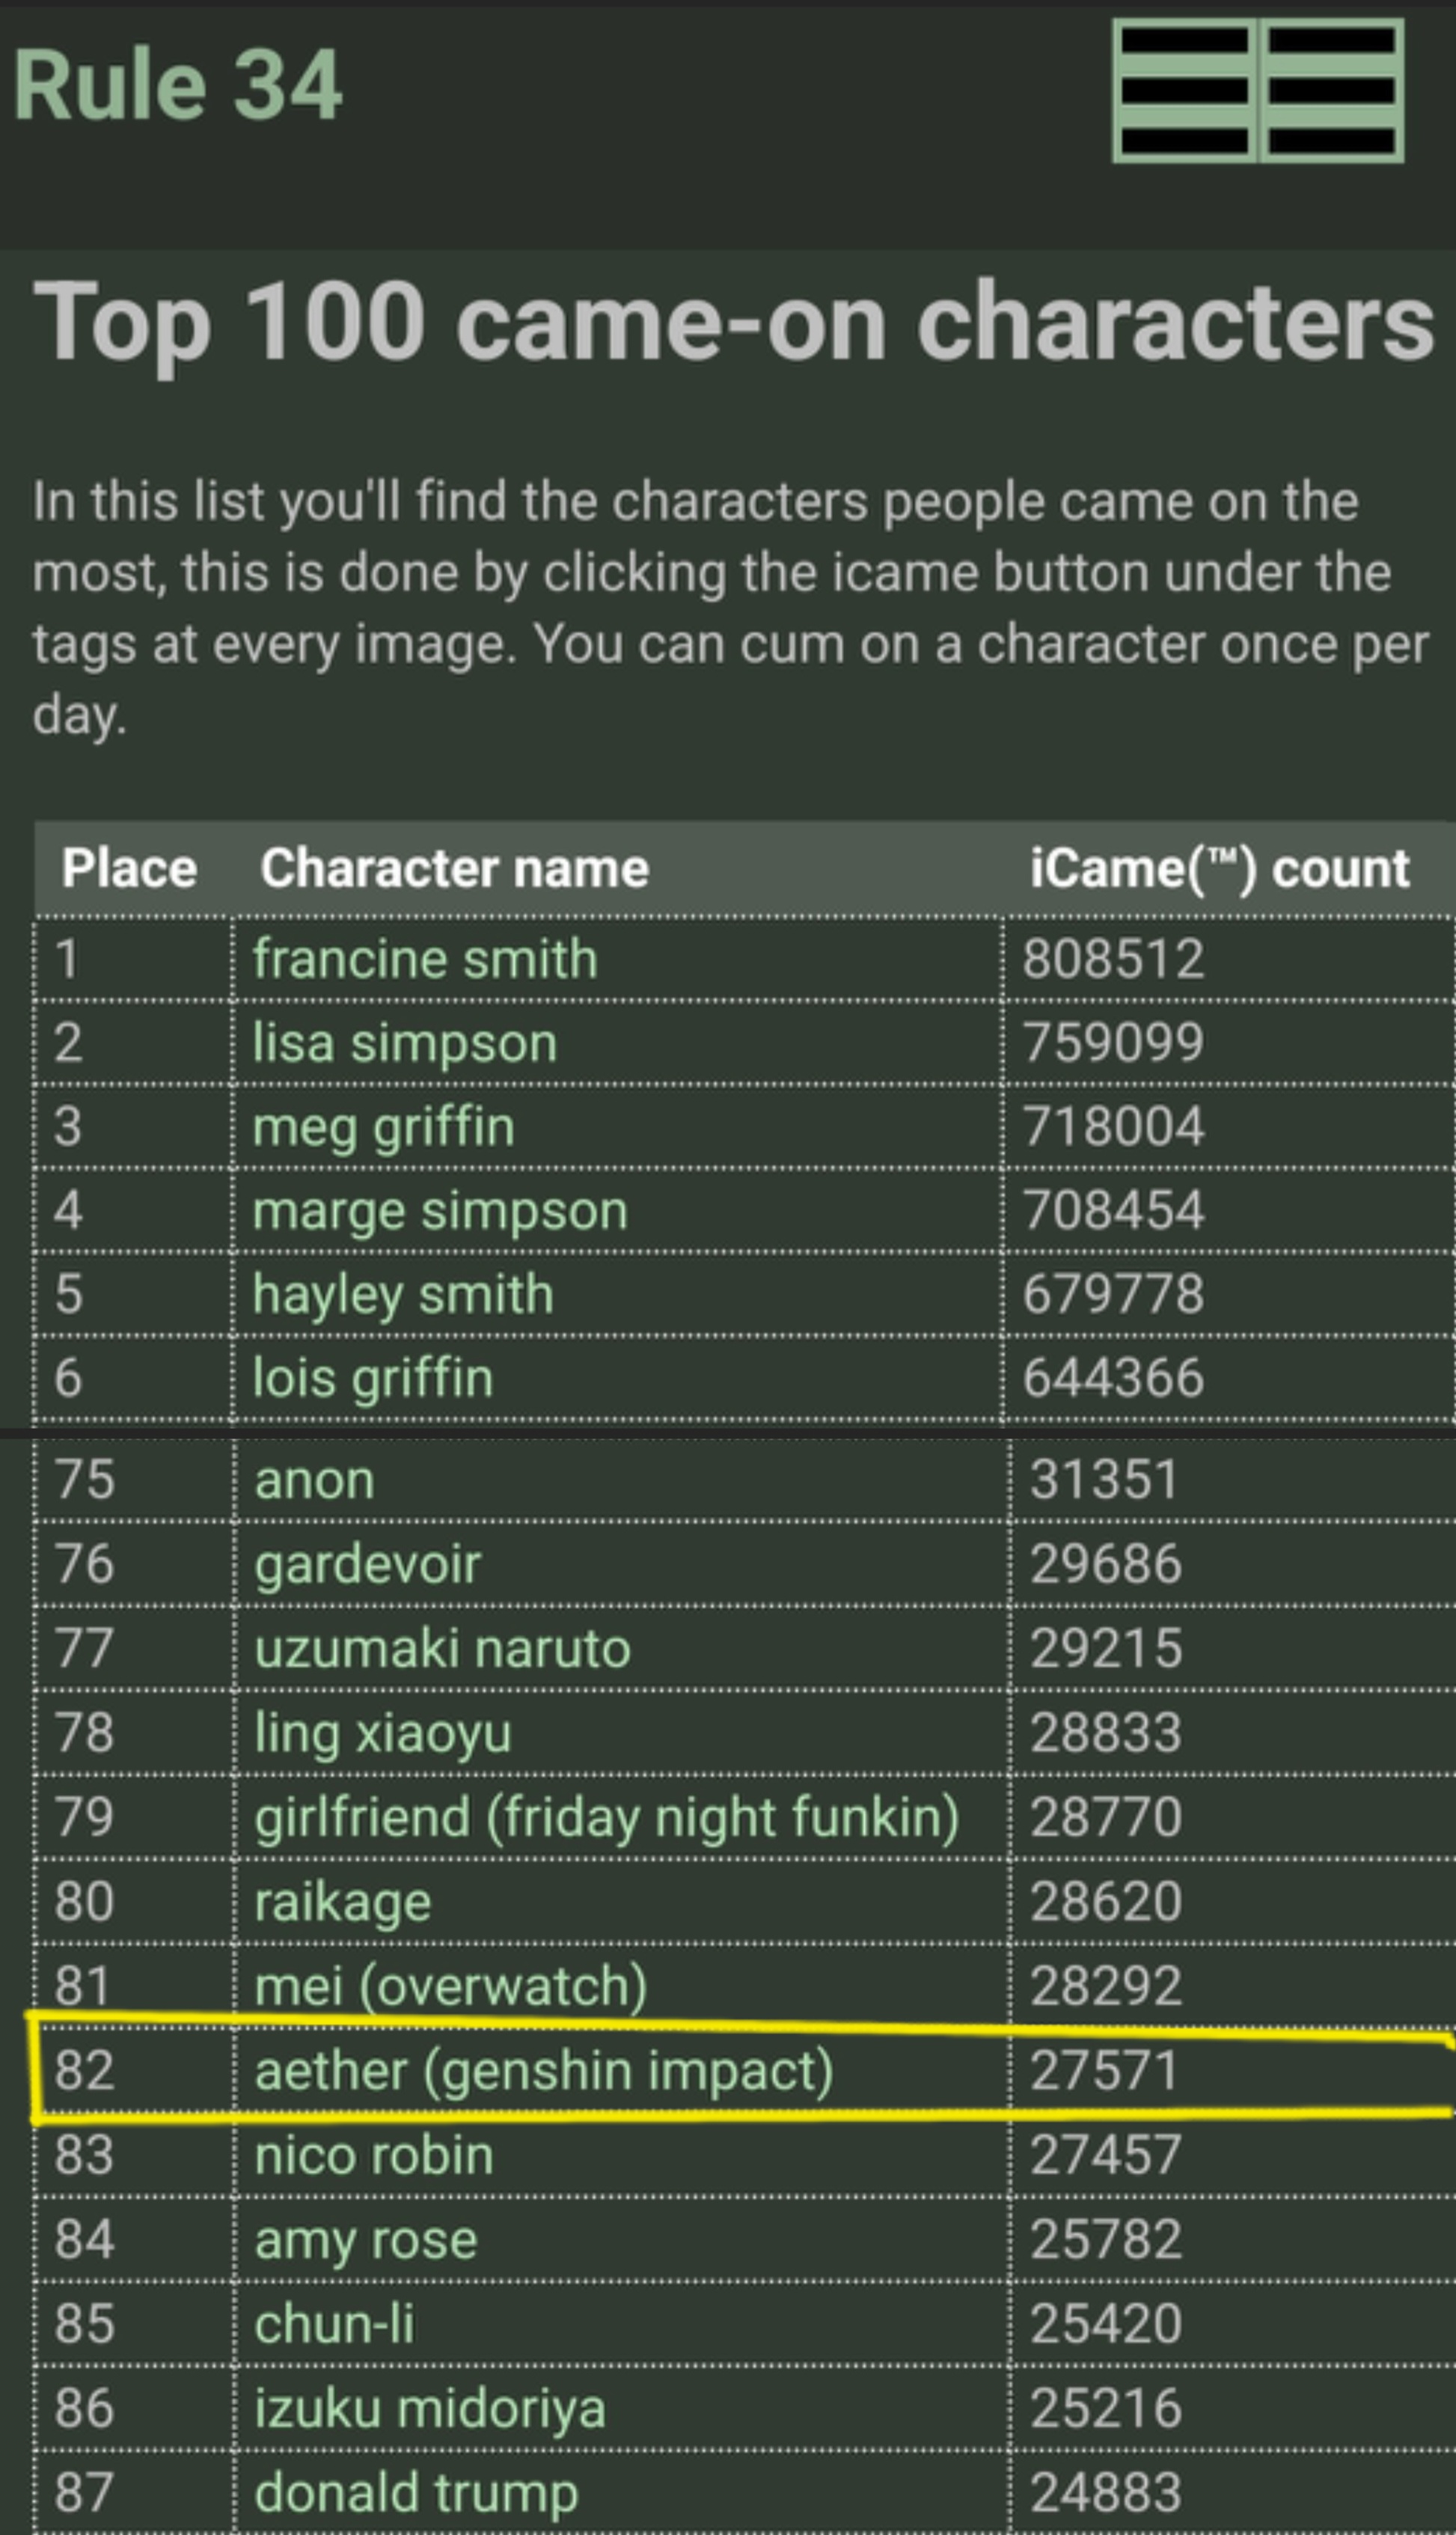Screen dimensions: 1456x2535
Task: Select the uzumaki naruto entry
Action: pyautogui.click(x=443, y=1648)
